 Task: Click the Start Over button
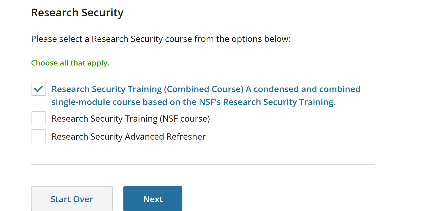[x=72, y=199]
